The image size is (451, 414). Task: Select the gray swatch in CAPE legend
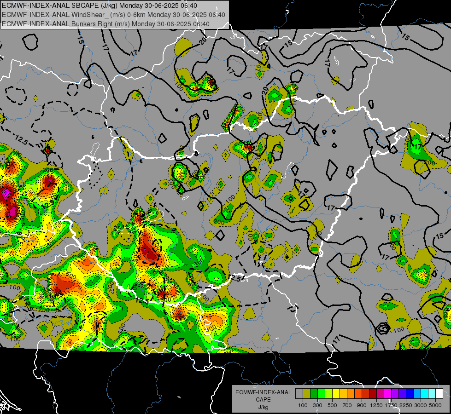click(x=299, y=394)
